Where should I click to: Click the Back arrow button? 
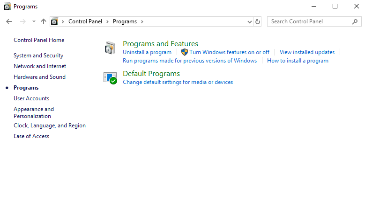point(9,21)
